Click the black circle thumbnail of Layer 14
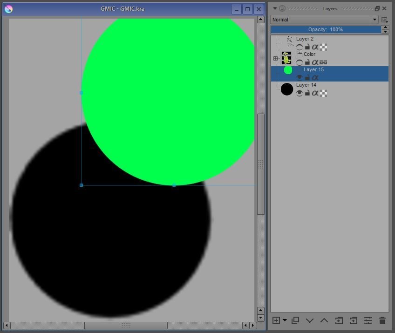This screenshot has width=395, height=333. point(287,89)
